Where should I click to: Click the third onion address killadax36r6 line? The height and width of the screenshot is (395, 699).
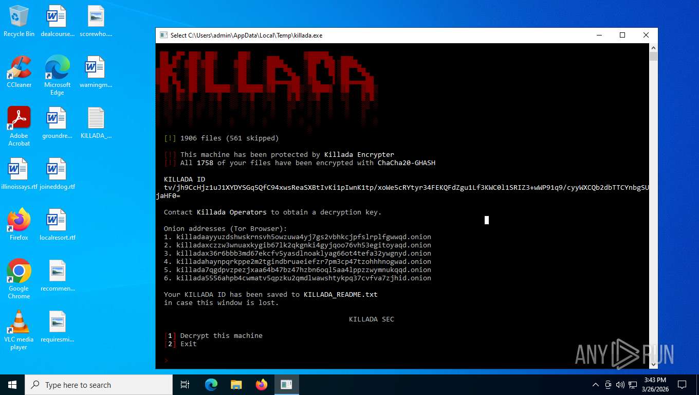[x=298, y=253]
